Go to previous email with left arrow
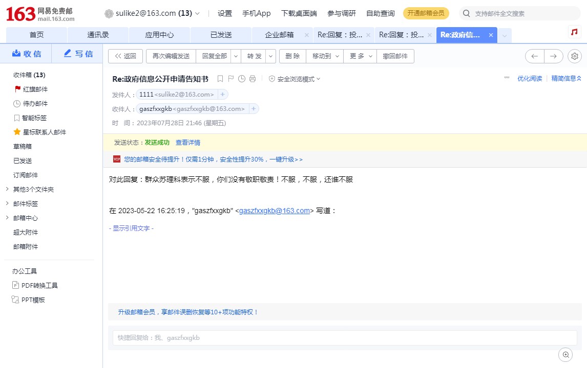This screenshot has width=587, height=368. 534,56
